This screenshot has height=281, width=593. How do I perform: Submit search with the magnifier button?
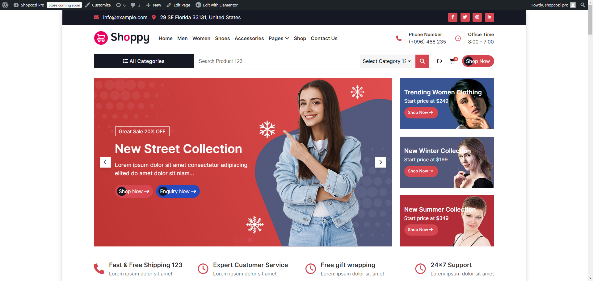pyautogui.click(x=422, y=61)
